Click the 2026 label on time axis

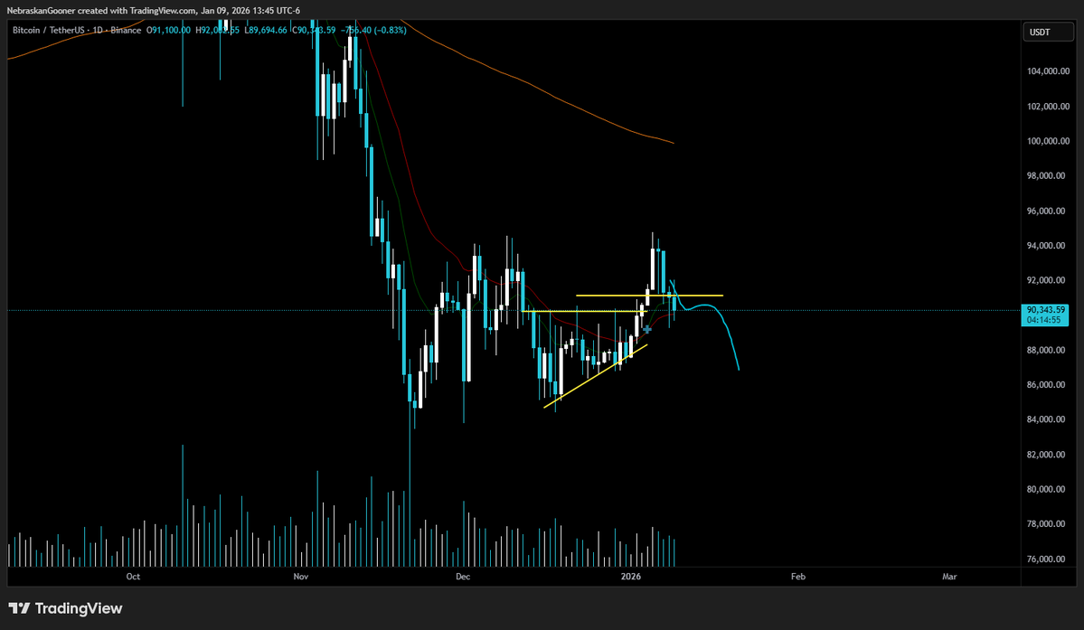[x=630, y=576]
